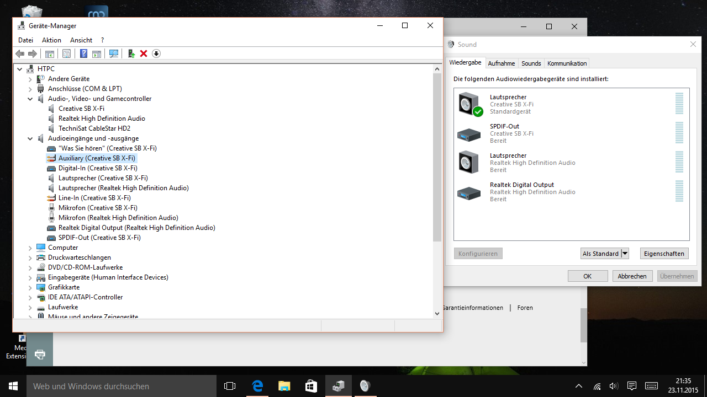Select the SPDIF-Out device icon in Sound
Image resolution: width=707 pixels, height=397 pixels.
pos(469,134)
